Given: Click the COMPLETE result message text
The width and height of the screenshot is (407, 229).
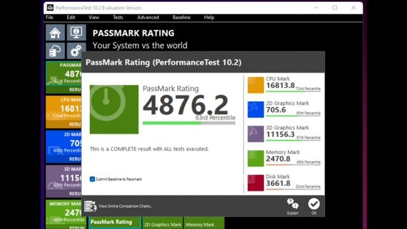Looking at the screenshot, I should coord(149,149).
